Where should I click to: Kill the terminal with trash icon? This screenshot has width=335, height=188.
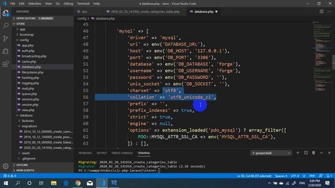click(x=314, y=153)
